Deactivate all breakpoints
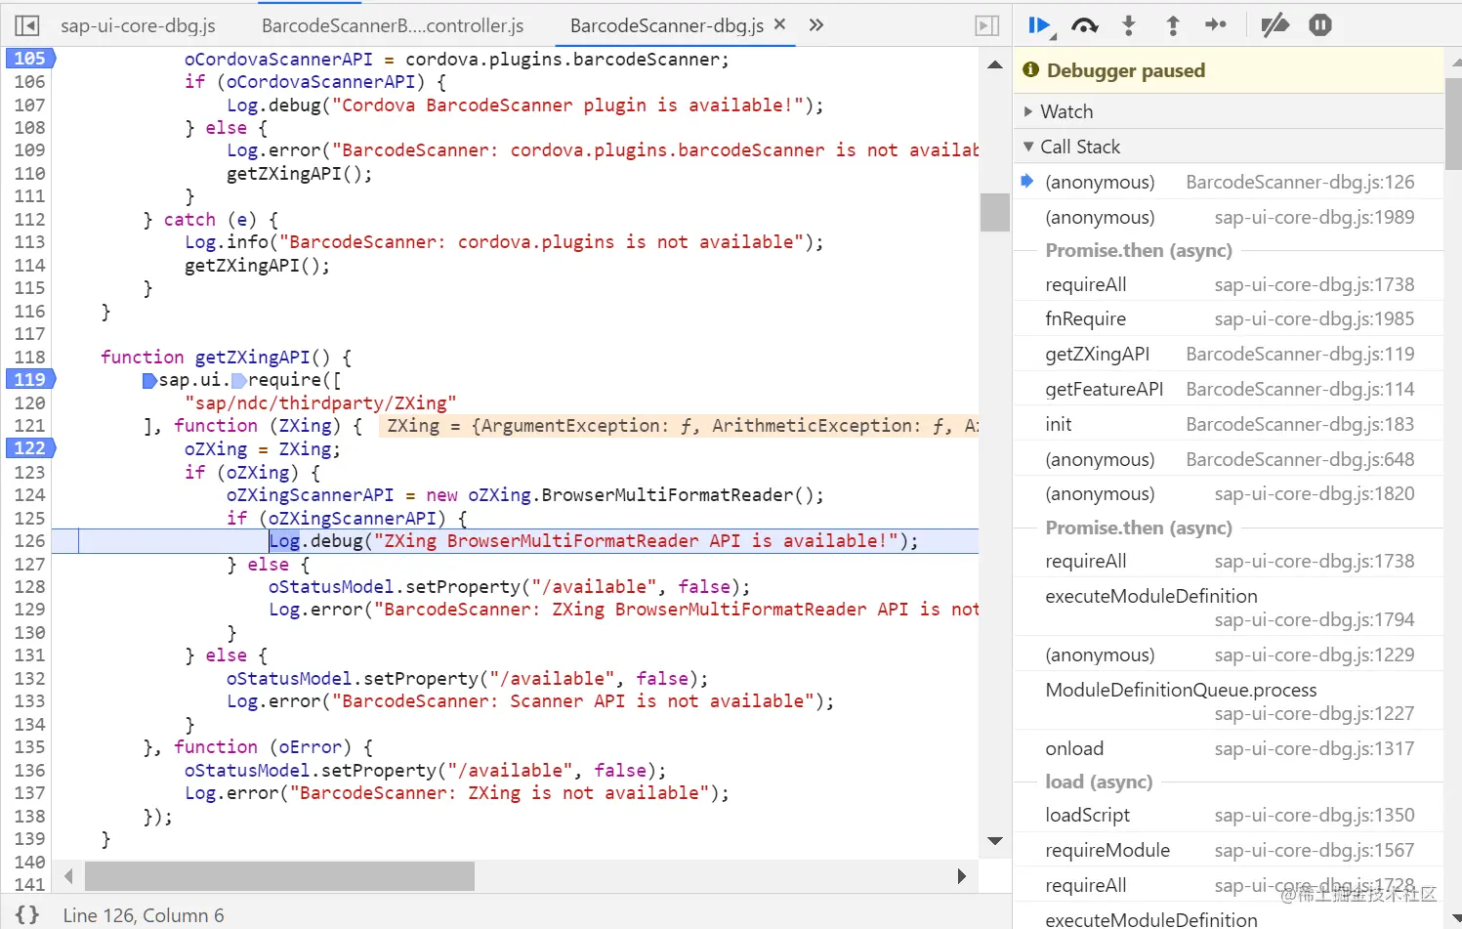1462x929 pixels. point(1274,25)
